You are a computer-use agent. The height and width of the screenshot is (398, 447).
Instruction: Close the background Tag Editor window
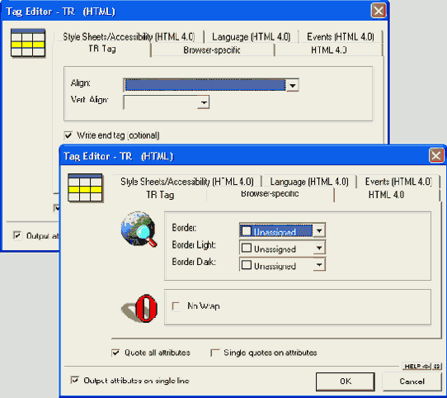coord(379,11)
